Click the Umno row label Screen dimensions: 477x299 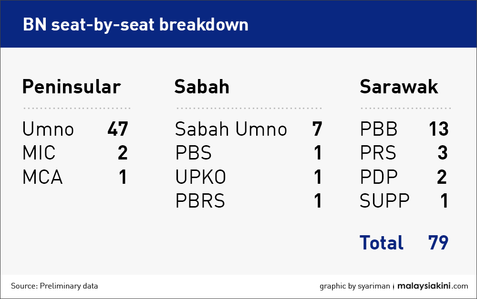pyautogui.click(x=48, y=129)
